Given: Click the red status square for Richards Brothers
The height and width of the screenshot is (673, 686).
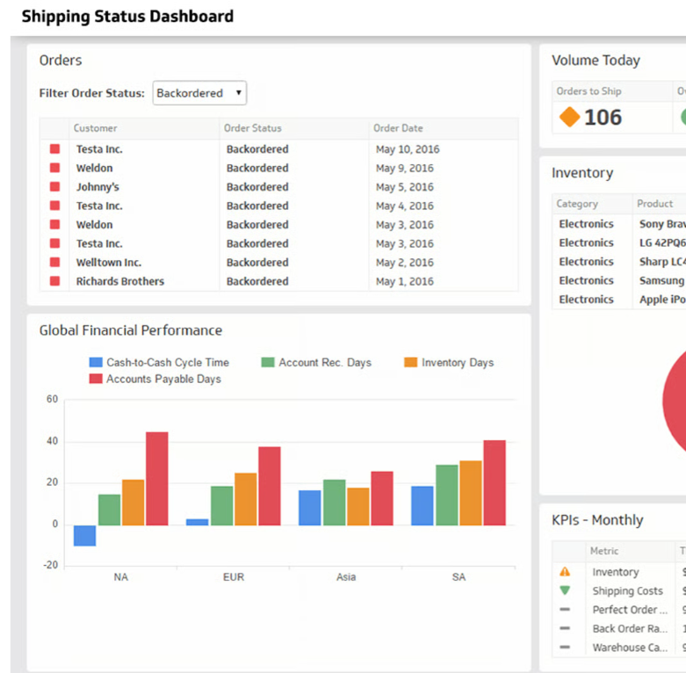Looking at the screenshot, I should coord(54,281).
